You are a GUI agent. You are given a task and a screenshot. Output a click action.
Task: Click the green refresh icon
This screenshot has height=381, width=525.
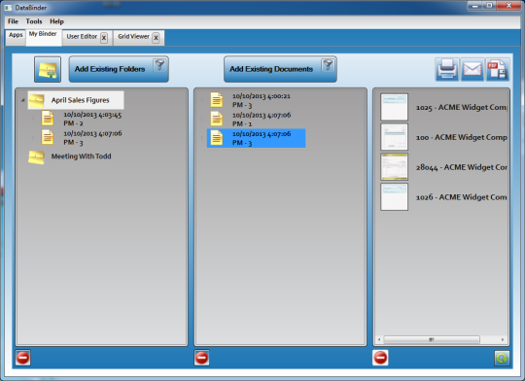click(x=502, y=359)
